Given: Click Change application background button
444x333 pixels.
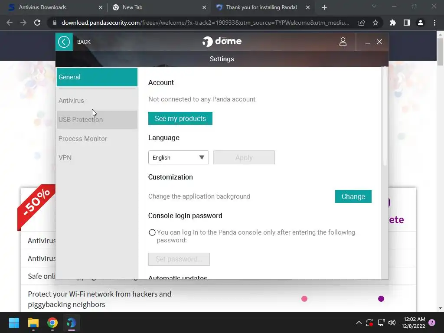Looking at the screenshot, I should tap(353, 196).
